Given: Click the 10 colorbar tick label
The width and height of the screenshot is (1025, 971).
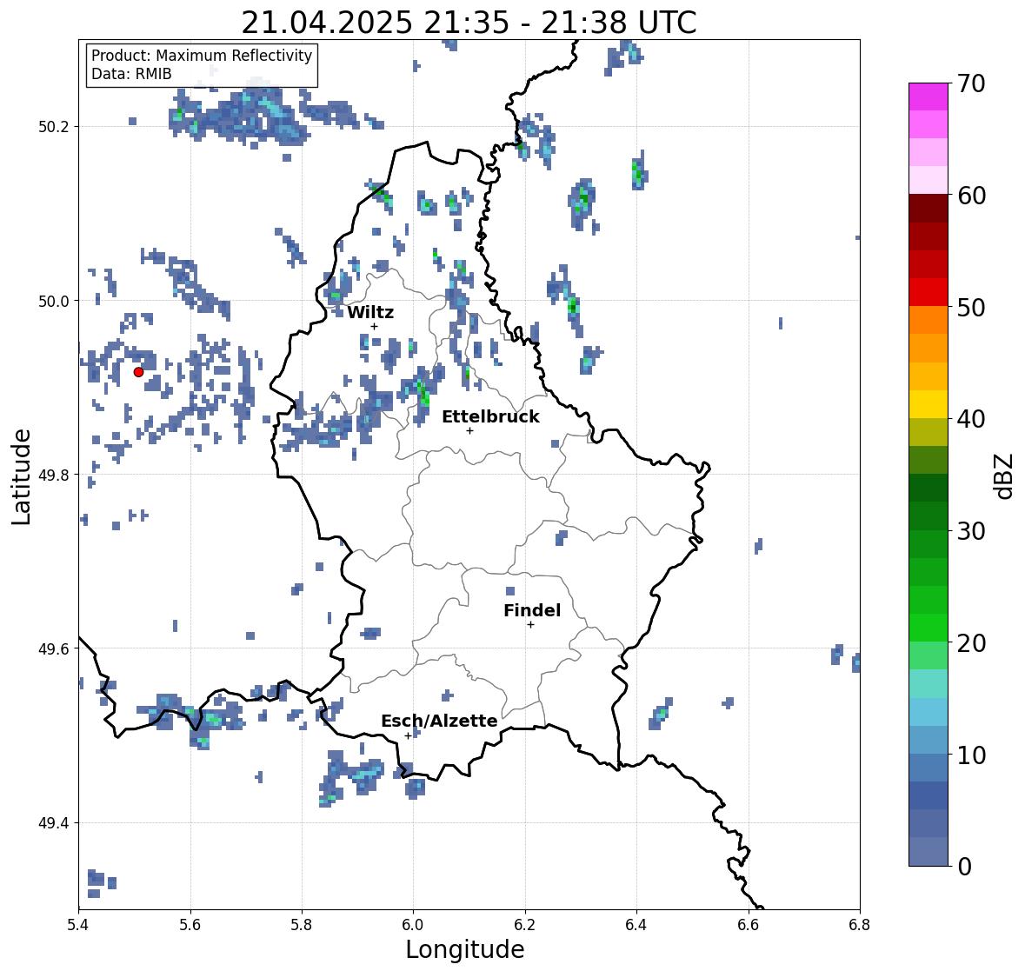Looking at the screenshot, I should click(971, 755).
